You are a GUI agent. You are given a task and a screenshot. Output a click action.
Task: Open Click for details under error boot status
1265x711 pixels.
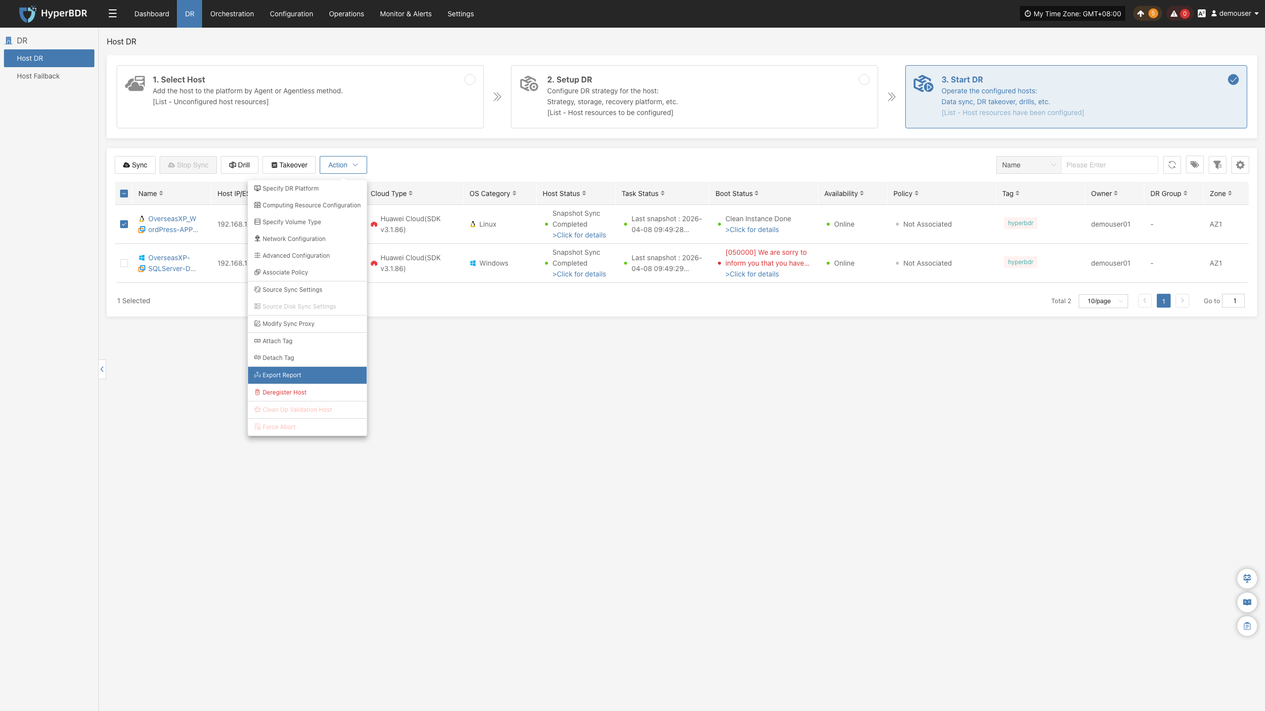[752, 274]
